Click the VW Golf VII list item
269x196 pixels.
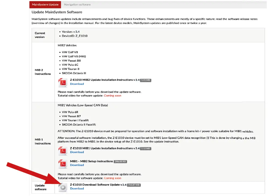70,52
